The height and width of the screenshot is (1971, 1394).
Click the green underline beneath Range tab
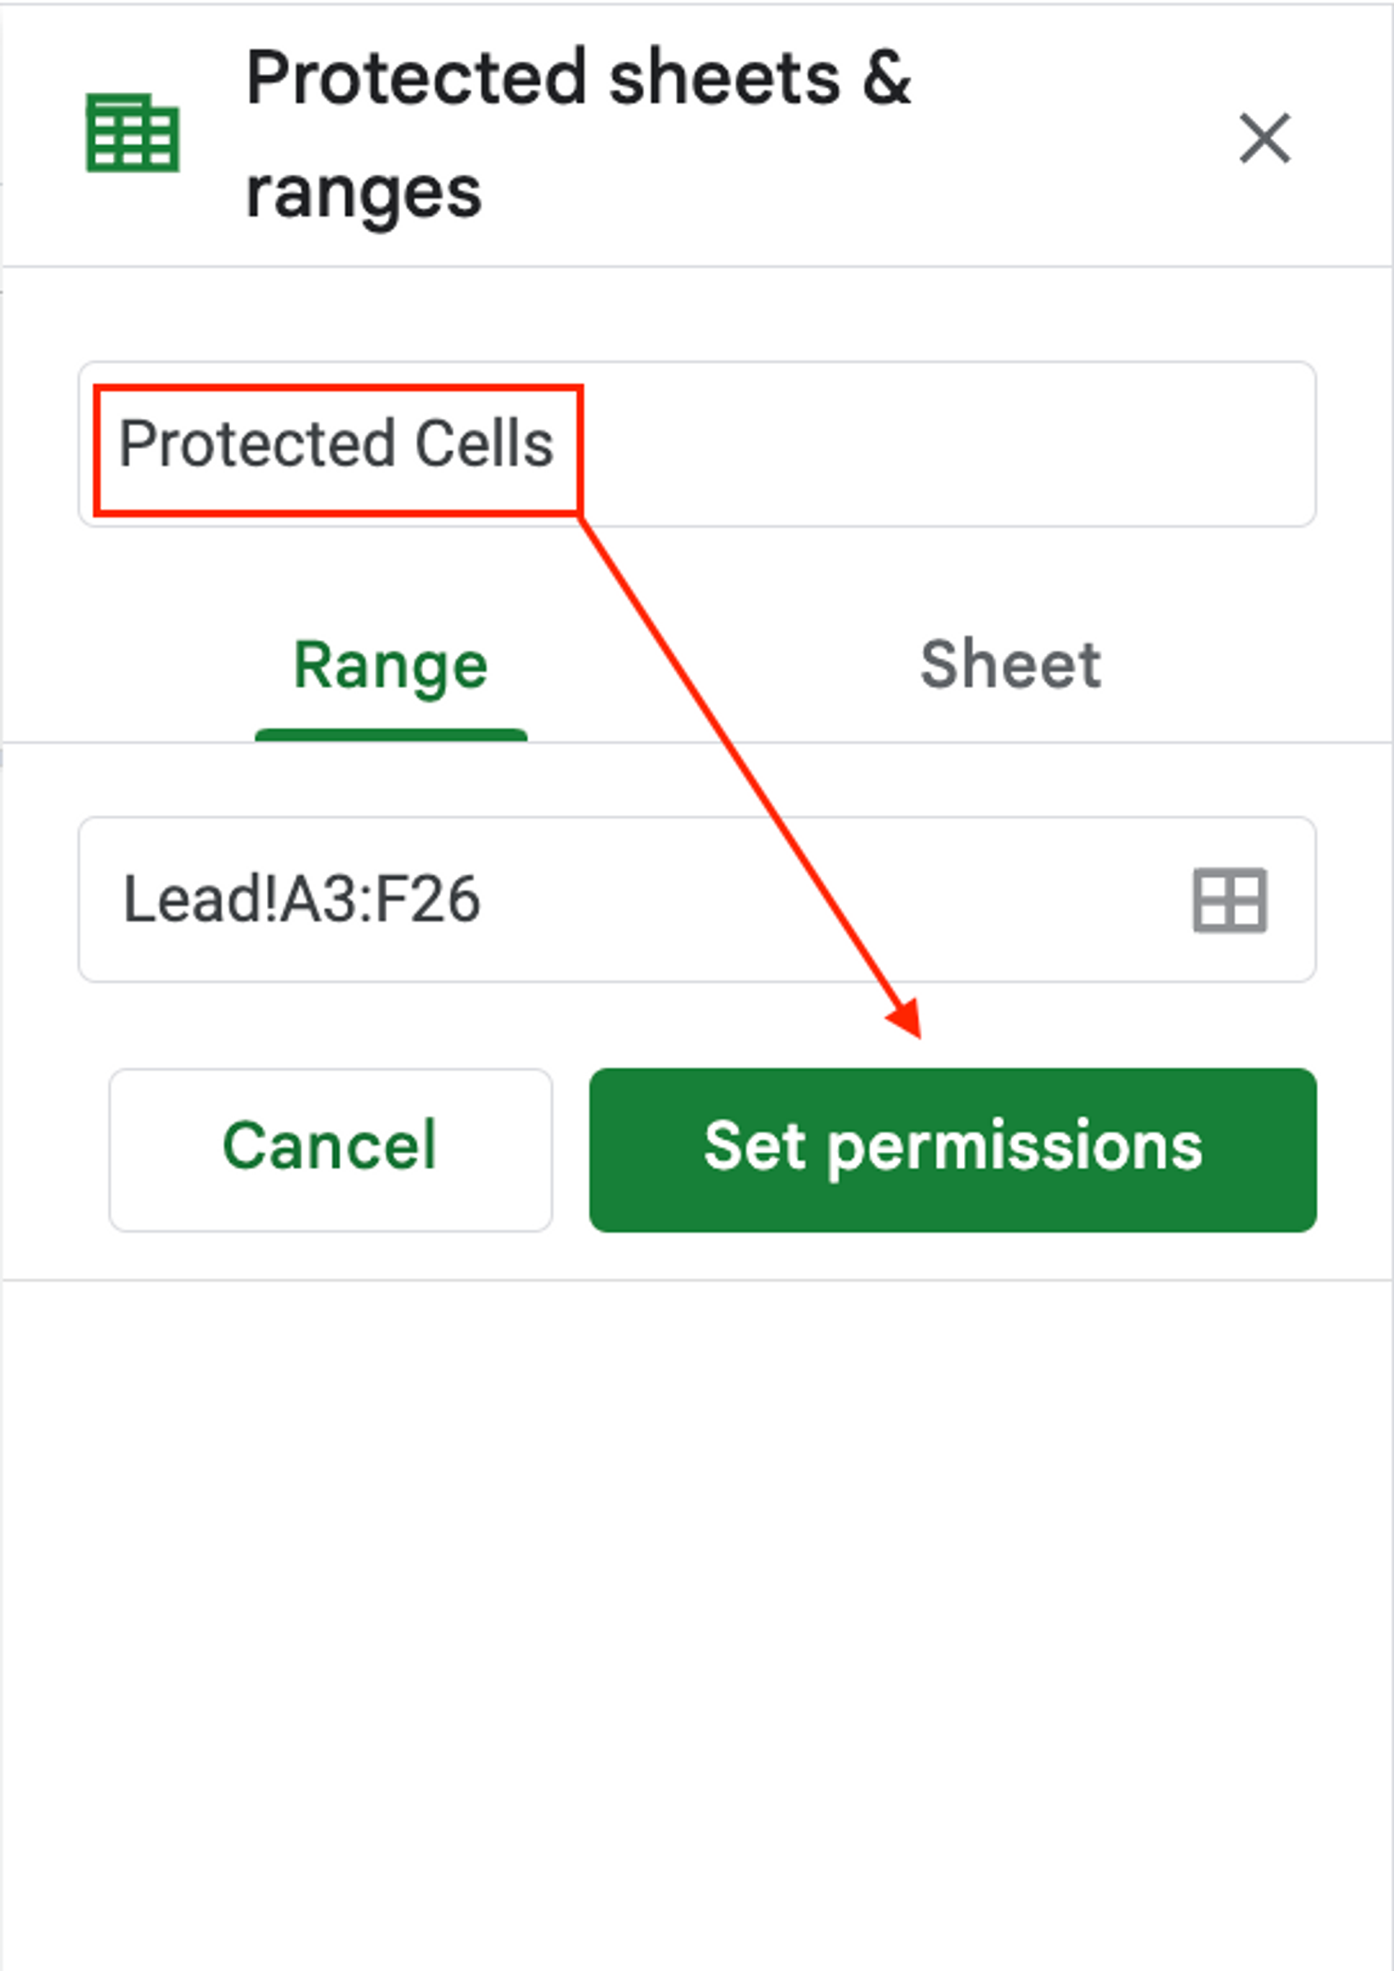coord(390,734)
